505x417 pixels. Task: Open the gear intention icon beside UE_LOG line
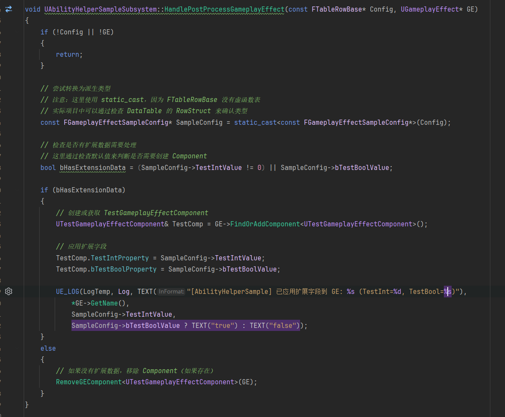9,291
